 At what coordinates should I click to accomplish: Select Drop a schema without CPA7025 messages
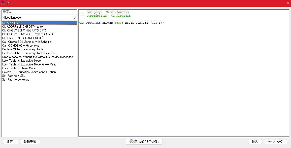pyautogui.click(x=39, y=57)
